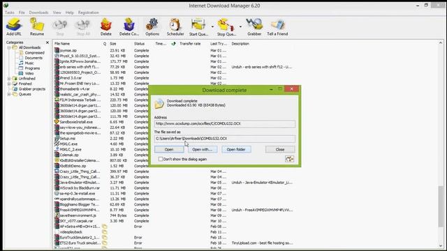Open the Grabber tool
The image size is (447, 251).
pos(254,26)
